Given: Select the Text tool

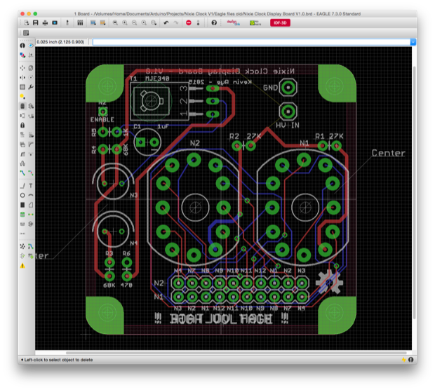Looking at the screenshot, I should pyautogui.click(x=31, y=186).
